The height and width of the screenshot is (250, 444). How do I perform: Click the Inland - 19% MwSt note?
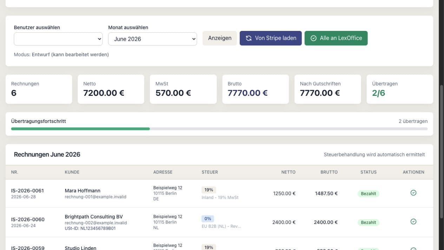pos(220,198)
